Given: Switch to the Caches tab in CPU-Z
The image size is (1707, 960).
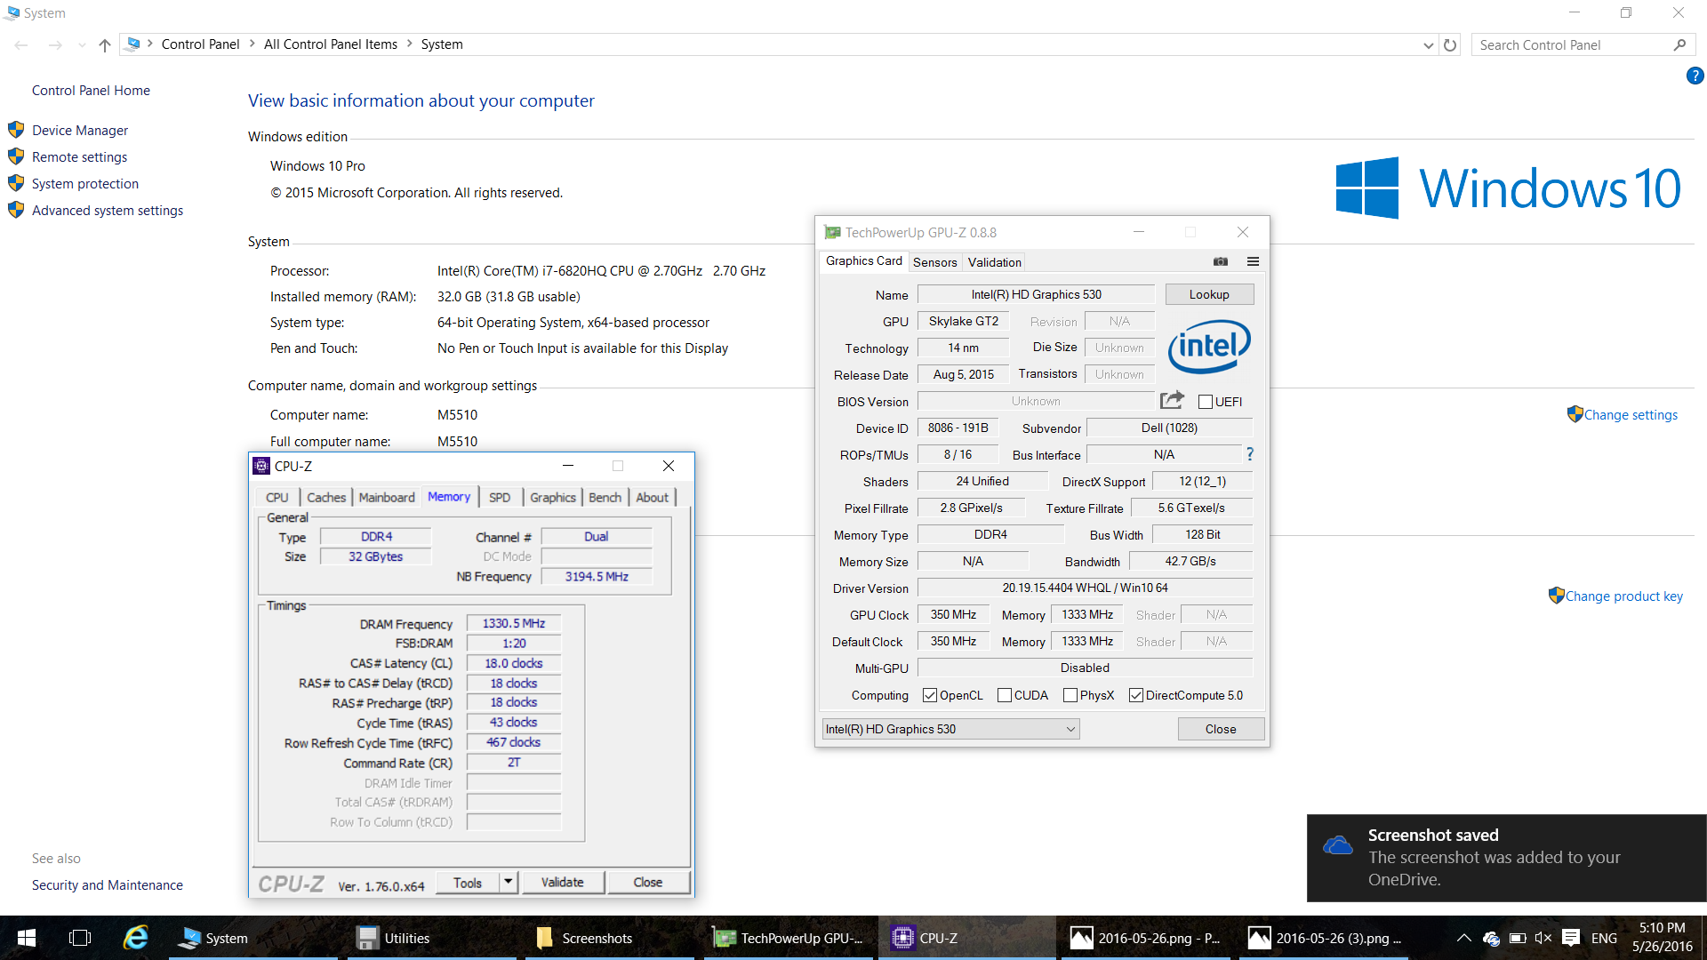Looking at the screenshot, I should pyautogui.click(x=326, y=497).
